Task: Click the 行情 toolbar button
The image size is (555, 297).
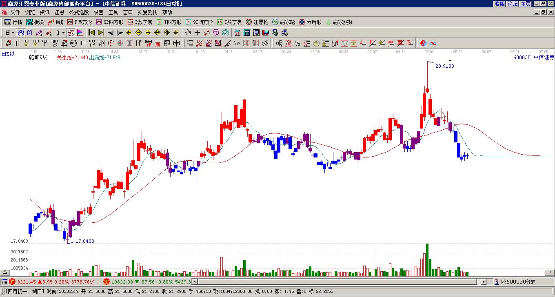Action: pos(13,22)
